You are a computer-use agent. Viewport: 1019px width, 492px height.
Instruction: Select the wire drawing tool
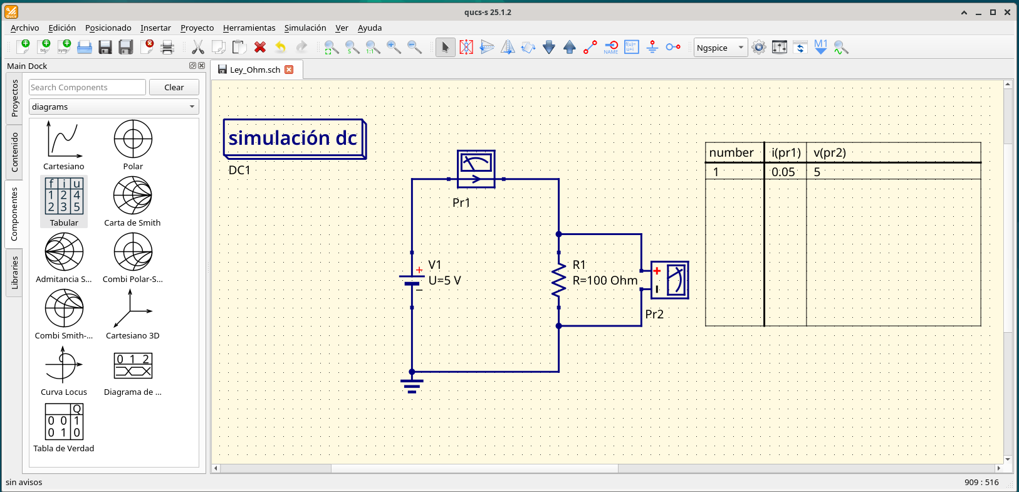(590, 47)
